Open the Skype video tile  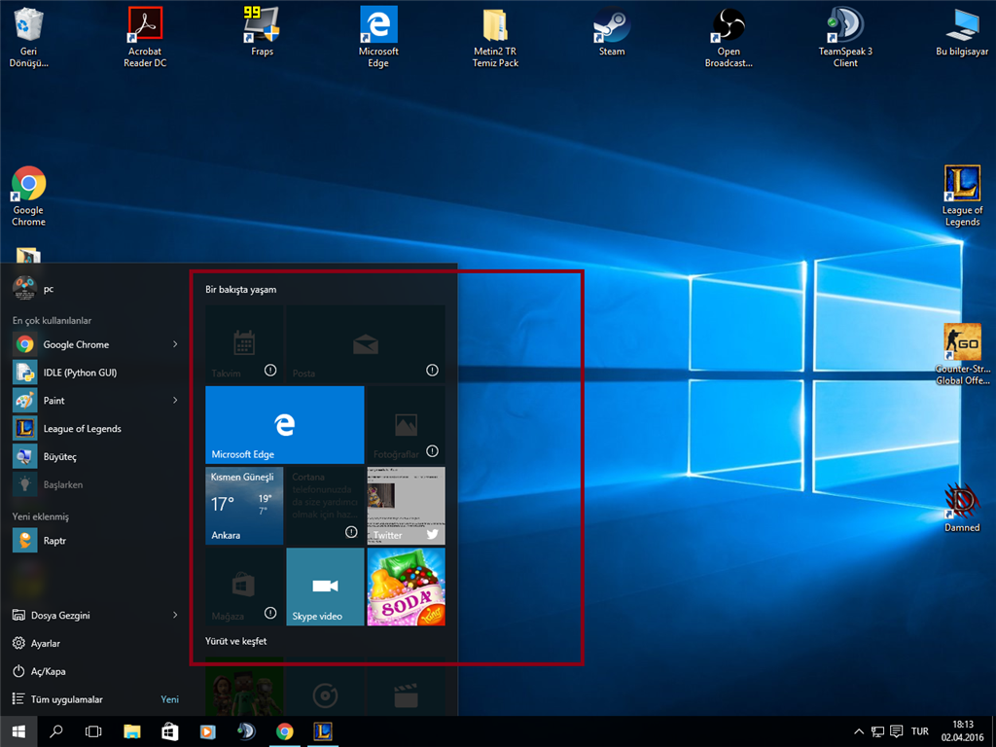pyautogui.click(x=325, y=587)
